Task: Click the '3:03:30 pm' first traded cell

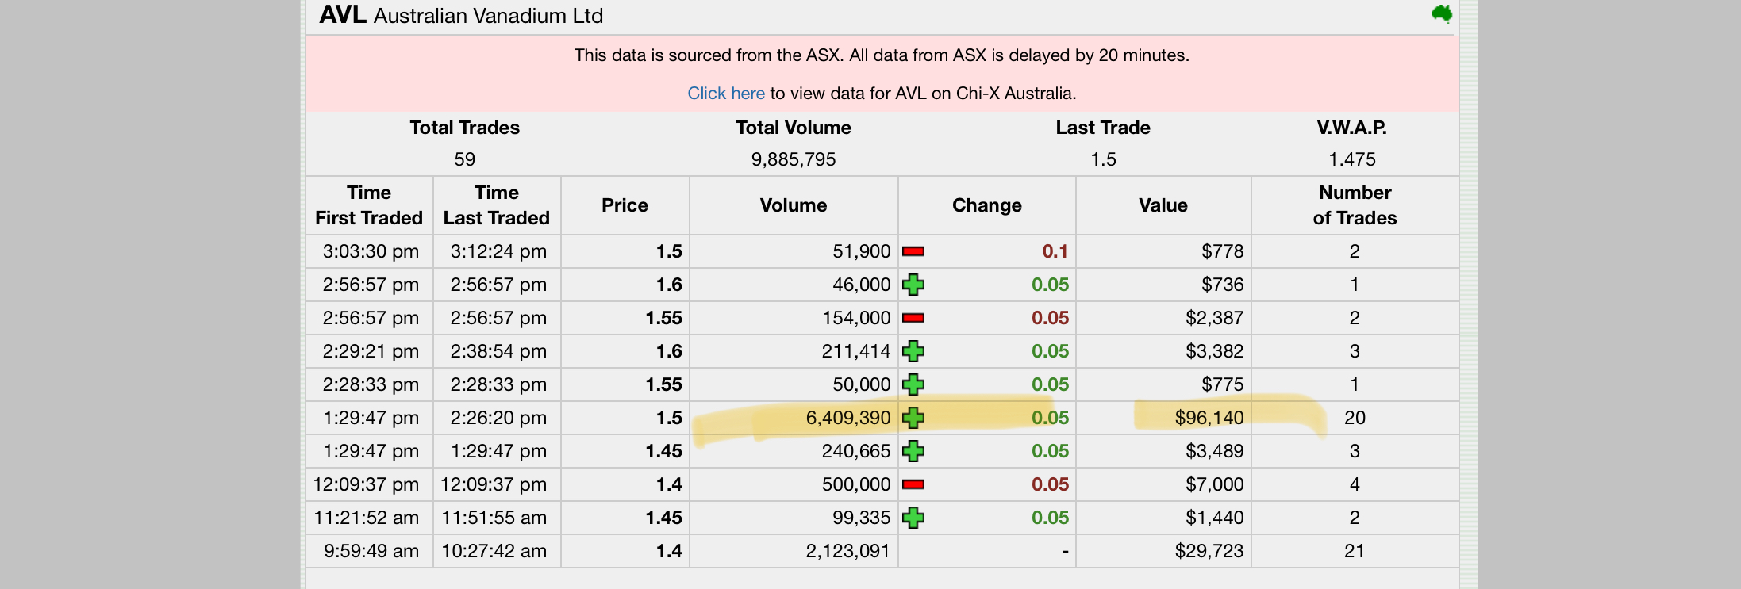Action: (x=371, y=251)
